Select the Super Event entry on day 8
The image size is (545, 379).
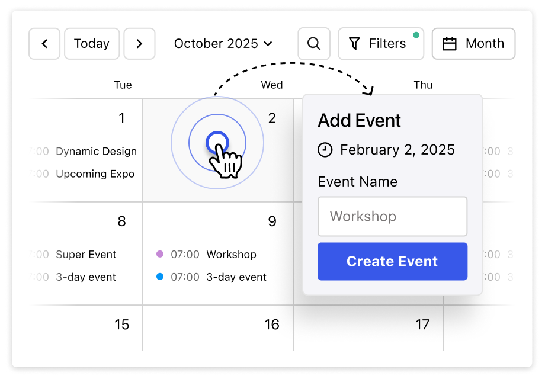(x=86, y=255)
